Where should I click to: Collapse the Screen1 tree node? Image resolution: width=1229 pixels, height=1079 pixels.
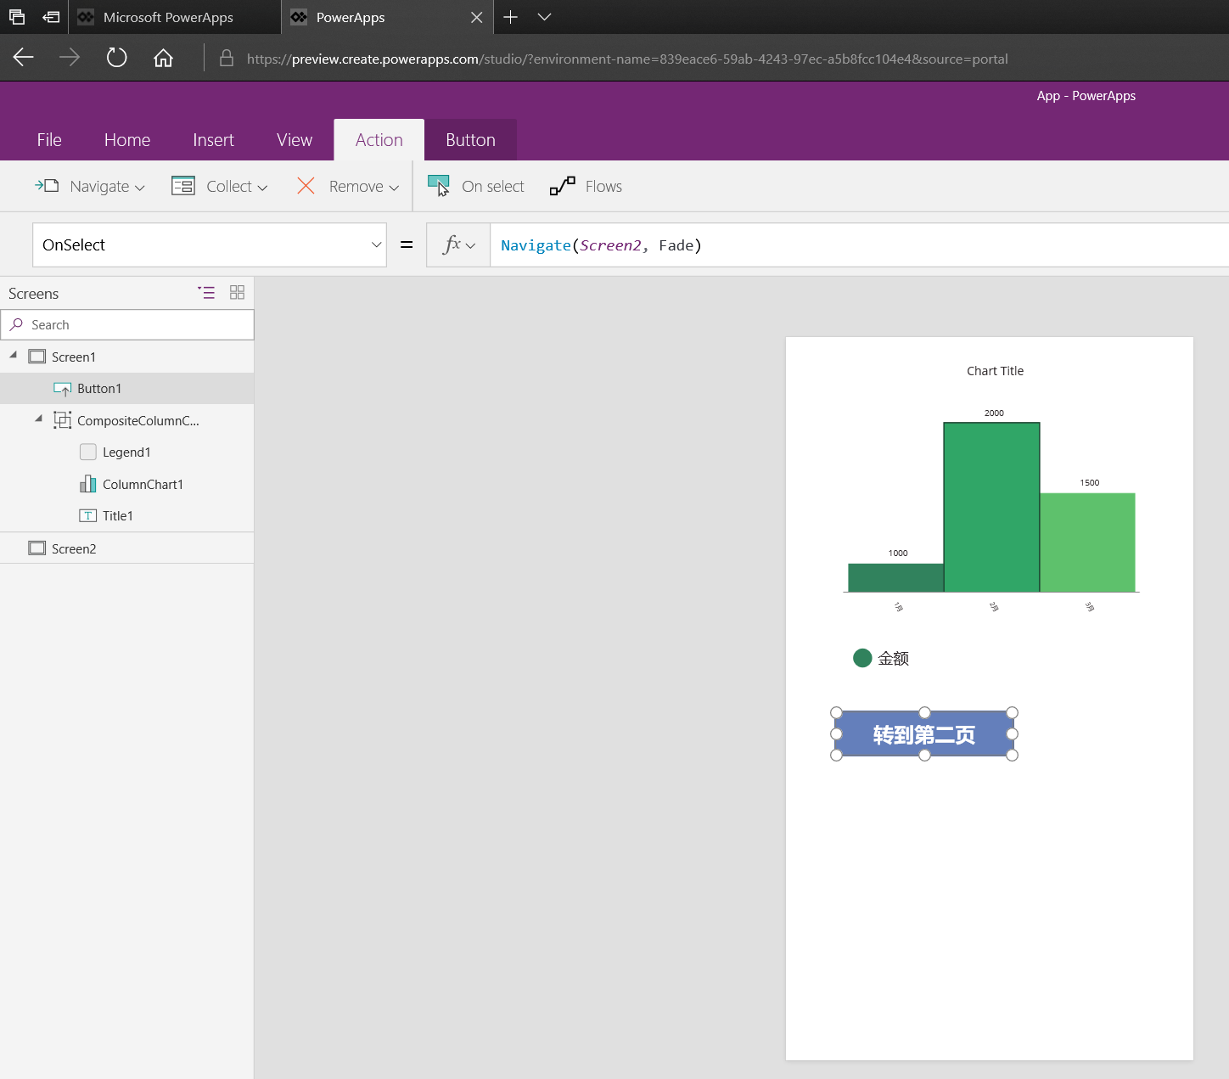[12, 356]
